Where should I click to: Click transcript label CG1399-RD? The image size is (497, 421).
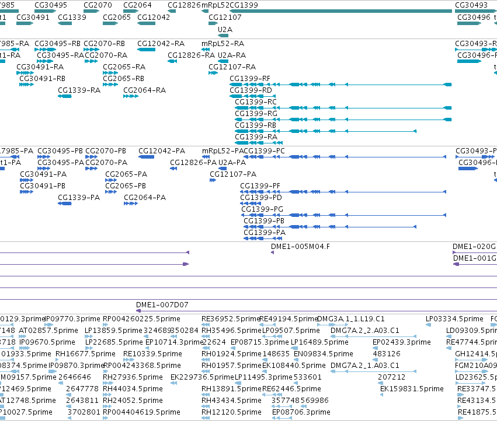[x=251, y=90]
